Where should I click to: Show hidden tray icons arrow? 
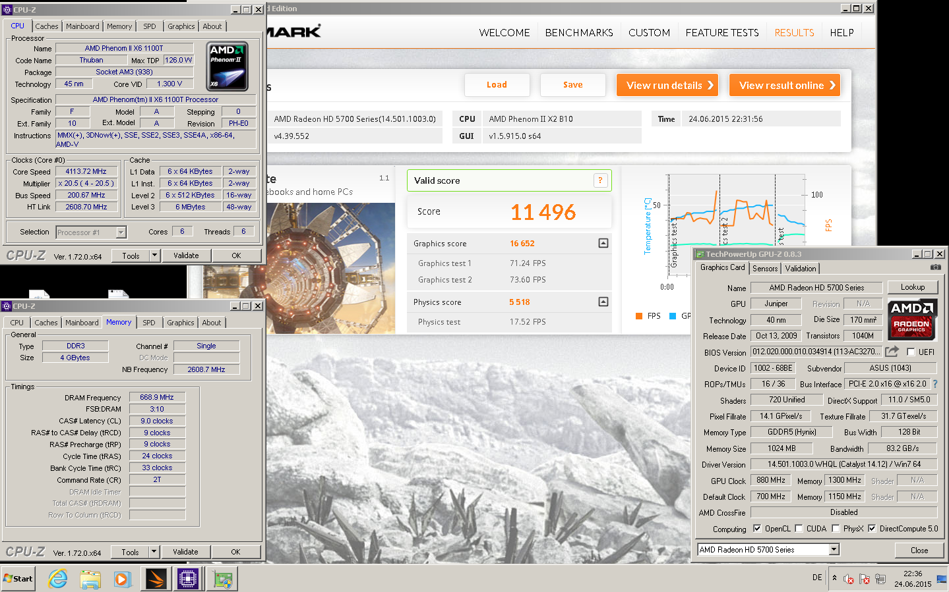pos(834,578)
